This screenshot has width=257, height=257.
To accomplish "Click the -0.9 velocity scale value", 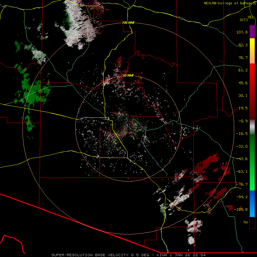I will 243,121.
